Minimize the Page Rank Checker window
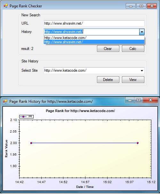Viewport: 160px width, 194px height. click(x=131, y=6)
